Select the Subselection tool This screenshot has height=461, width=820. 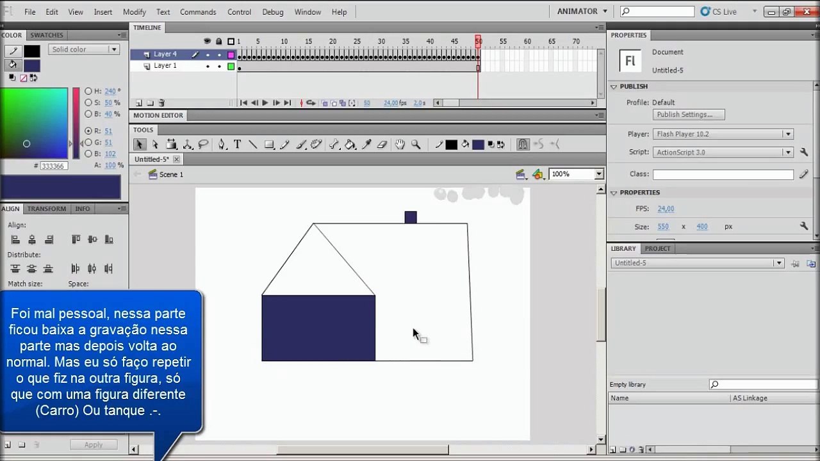coord(155,145)
